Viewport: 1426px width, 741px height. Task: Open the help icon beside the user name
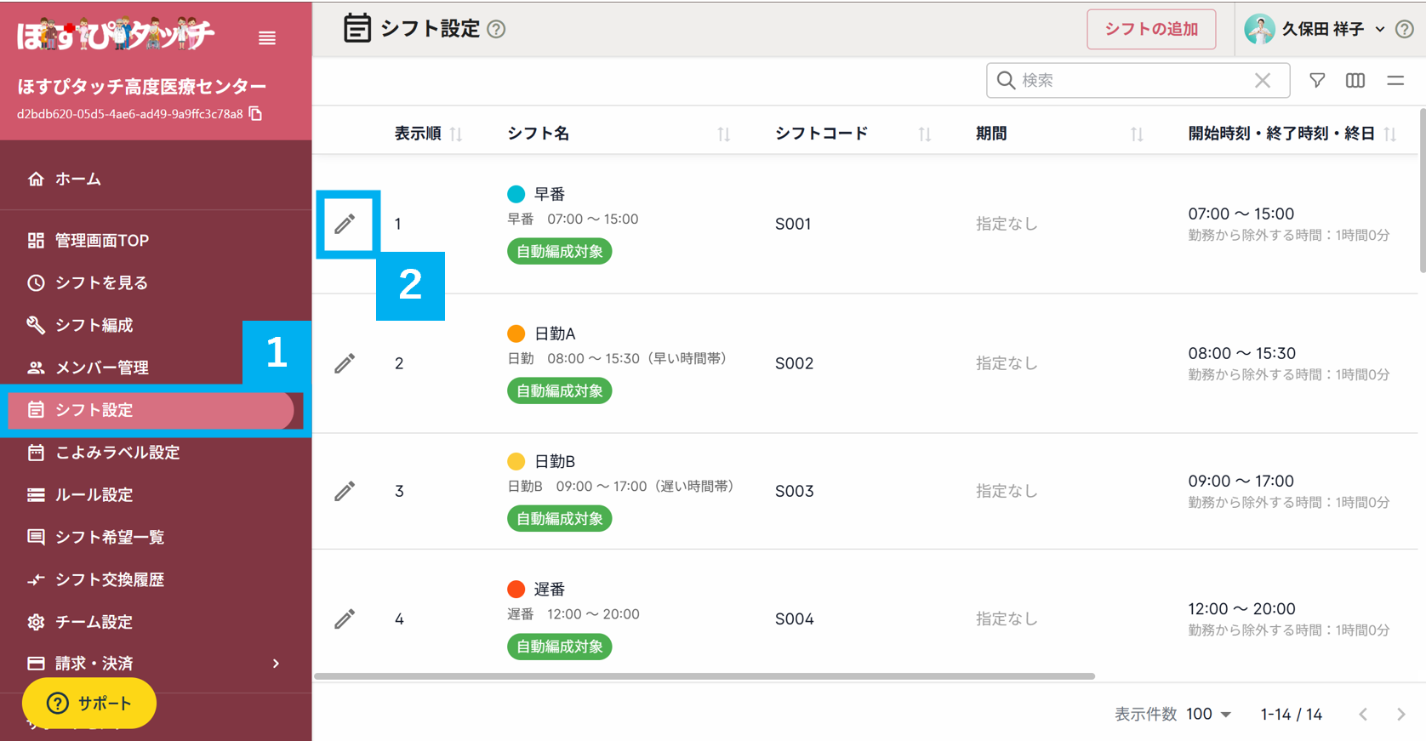click(x=1405, y=29)
